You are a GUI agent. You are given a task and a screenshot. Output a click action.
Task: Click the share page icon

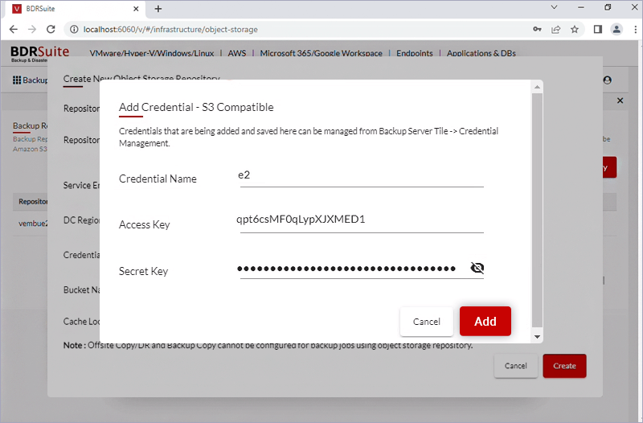[x=555, y=29]
